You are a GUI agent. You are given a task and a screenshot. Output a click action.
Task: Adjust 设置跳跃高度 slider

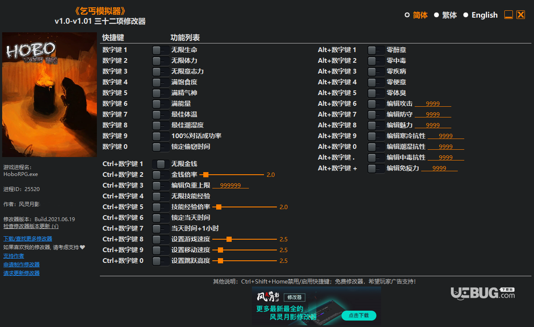tap(245, 261)
